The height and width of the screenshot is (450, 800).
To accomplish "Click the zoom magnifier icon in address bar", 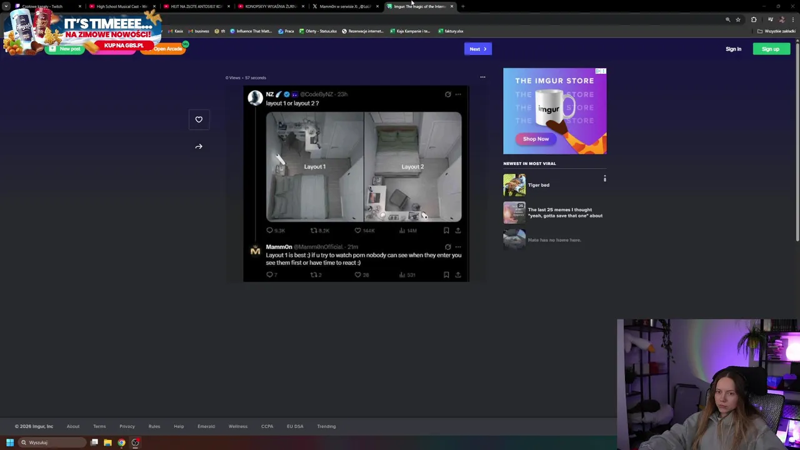I will click(x=727, y=19).
